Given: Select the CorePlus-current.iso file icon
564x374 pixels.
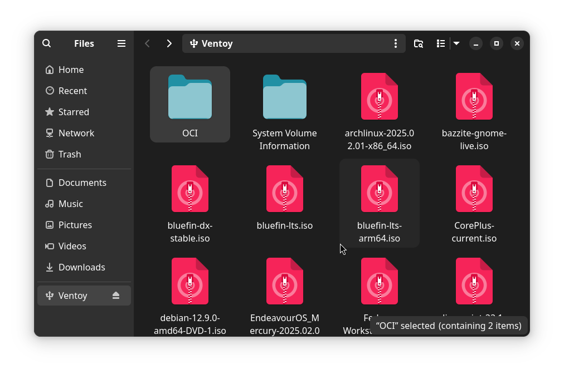Looking at the screenshot, I should (x=474, y=189).
